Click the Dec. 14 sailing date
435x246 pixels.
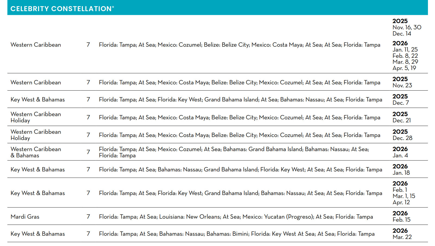(402, 34)
